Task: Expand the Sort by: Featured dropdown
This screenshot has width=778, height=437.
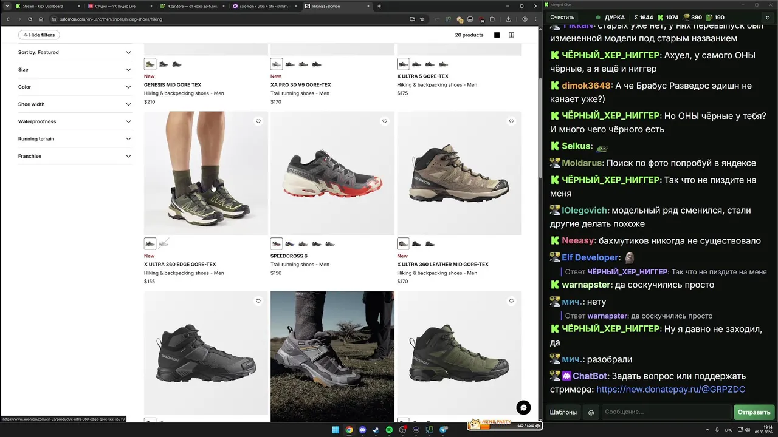Action: click(75, 52)
